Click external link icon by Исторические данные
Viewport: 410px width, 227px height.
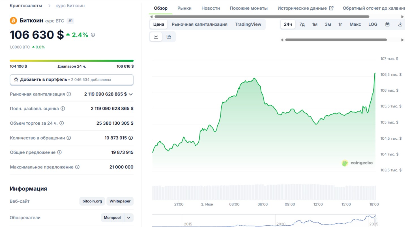[331, 8]
